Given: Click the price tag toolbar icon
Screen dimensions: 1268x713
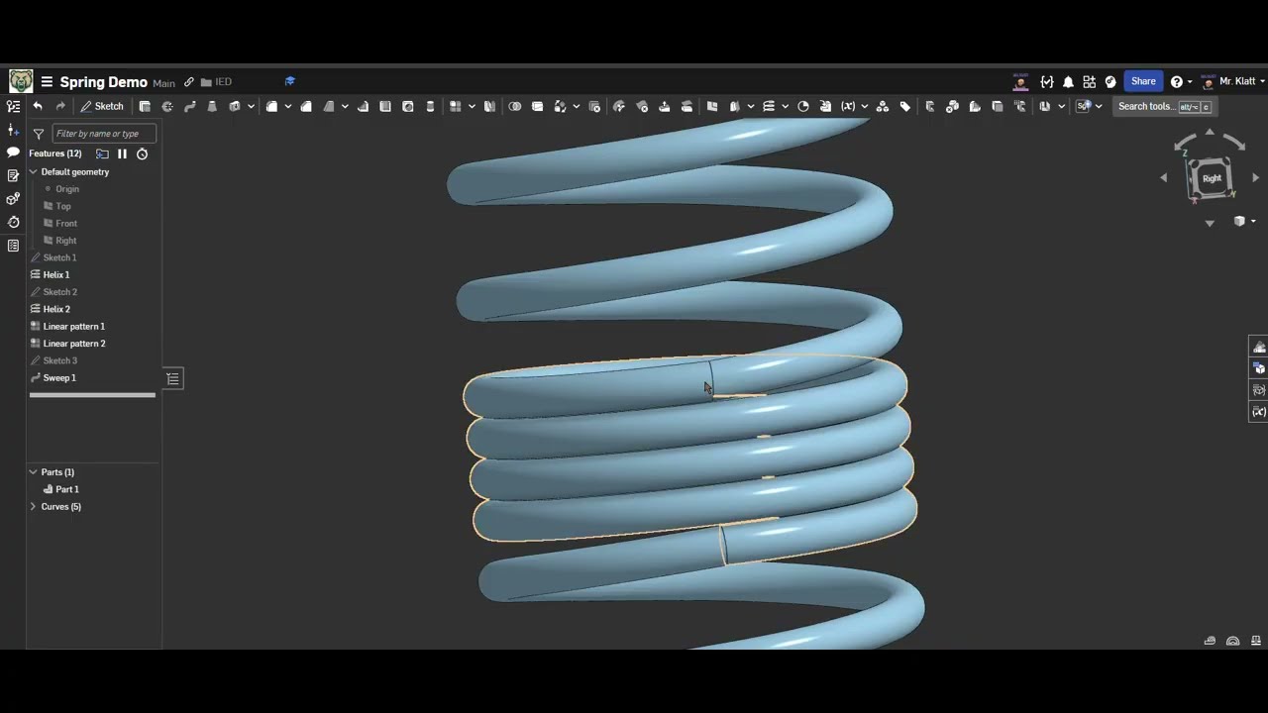Looking at the screenshot, I should [904, 106].
